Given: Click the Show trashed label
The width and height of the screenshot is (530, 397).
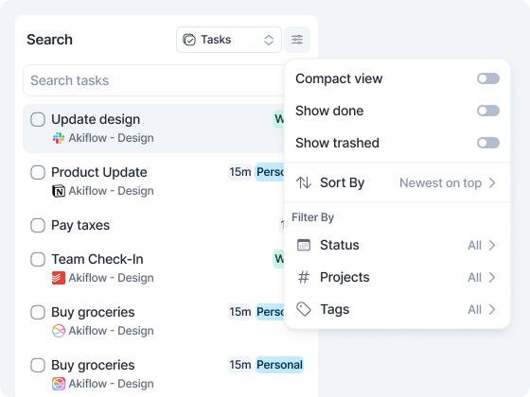Looking at the screenshot, I should (337, 143).
